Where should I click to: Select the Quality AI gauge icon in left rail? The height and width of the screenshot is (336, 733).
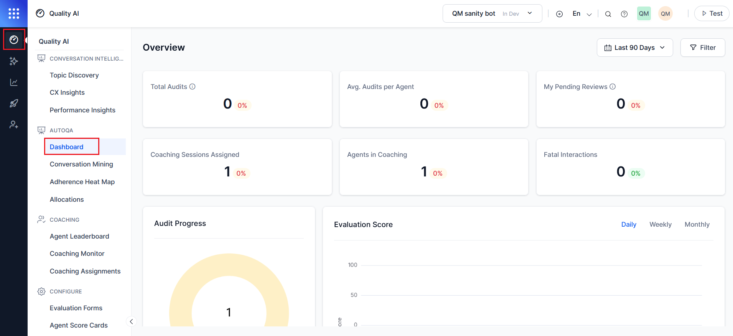tap(14, 40)
